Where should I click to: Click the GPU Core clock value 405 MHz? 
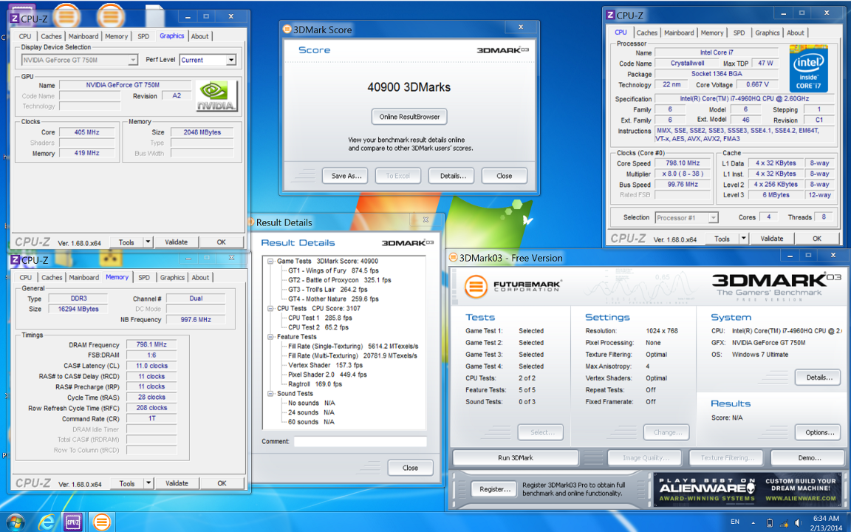click(x=87, y=132)
